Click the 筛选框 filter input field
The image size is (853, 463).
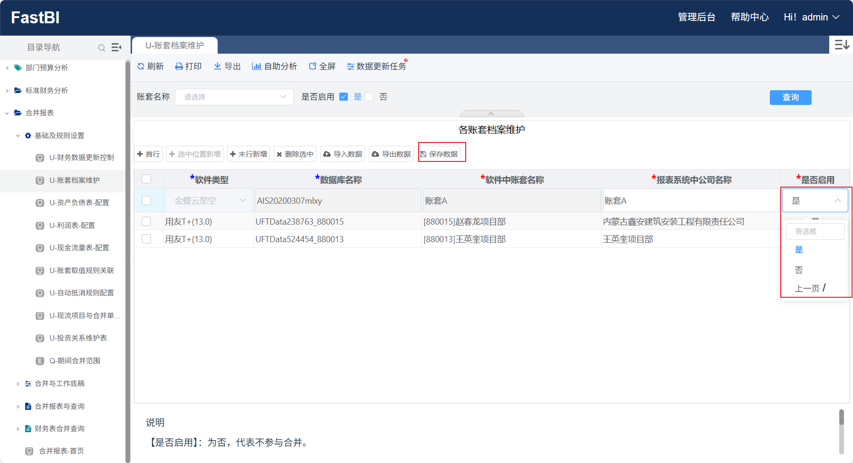(x=815, y=231)
